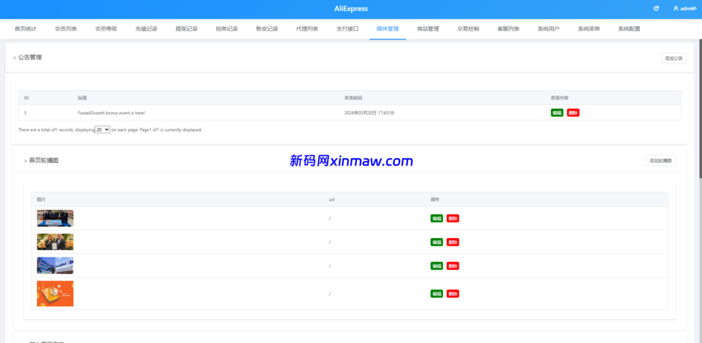Open the 充值记录 tab
702x343 pixels.
147,29
